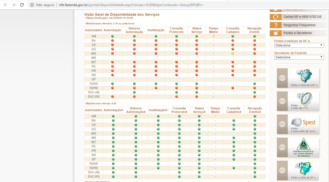This screenshot has width=329, height=182.
Task: Click the Perguntas Frequentes question mark icon
Action: pyautogui.click(x=276, y=25)
